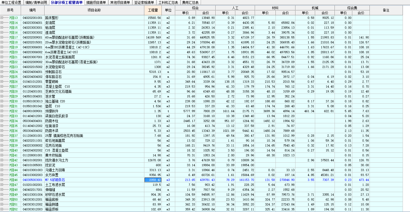The width and height of the screenshot is (410, 212).
Task: Select item name 伸缩缝
Action: (x=50, y=190)
